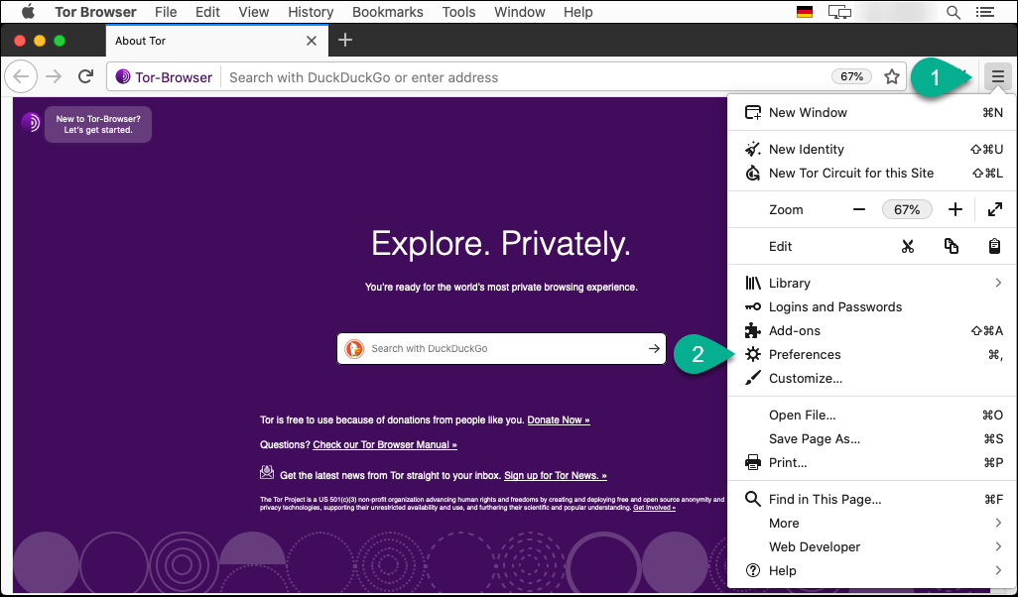This screenshot has height=597, width=1018.
Task: Click the cut scissors icon
Action: 907,246
